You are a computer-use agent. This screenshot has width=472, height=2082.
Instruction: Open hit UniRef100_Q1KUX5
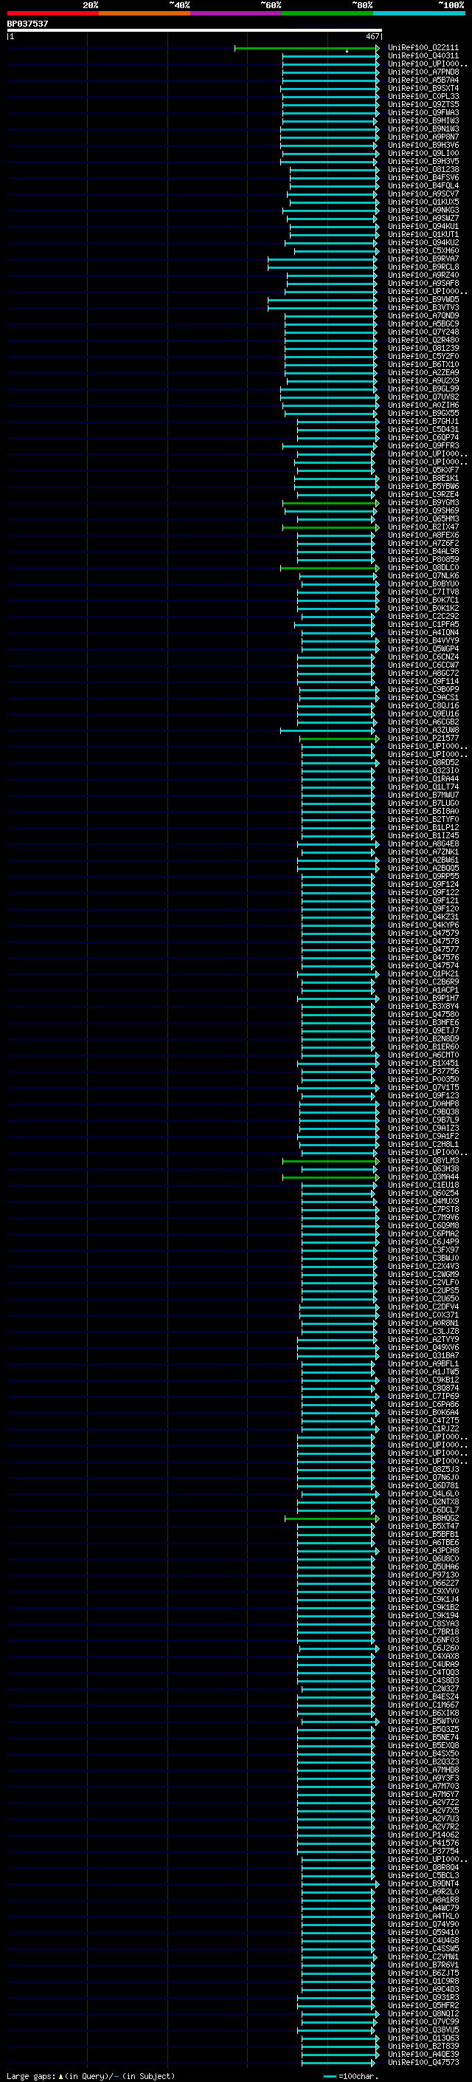tap(423, 202)
